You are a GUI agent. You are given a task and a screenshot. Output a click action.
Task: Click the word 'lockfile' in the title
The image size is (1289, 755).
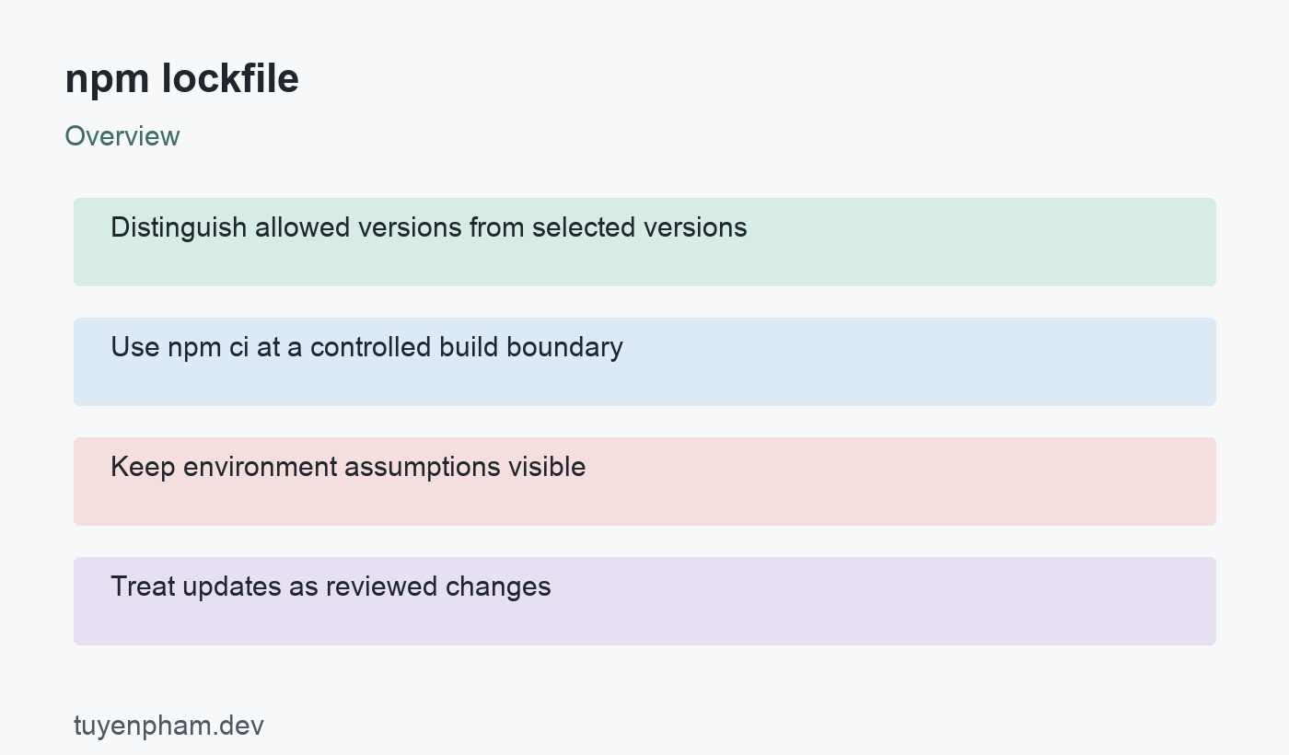(x=230, y=79)
